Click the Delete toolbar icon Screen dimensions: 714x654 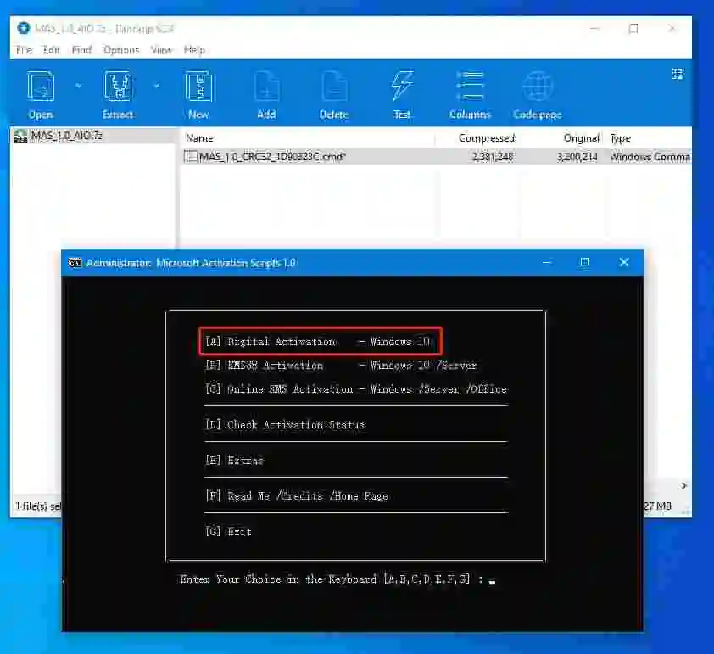coord(334,86)
